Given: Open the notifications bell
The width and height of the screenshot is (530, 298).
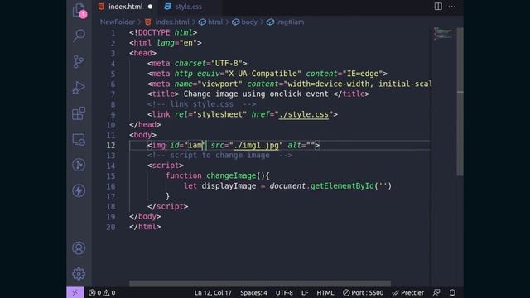Looking at the screenshot, I should pos(452,292).
